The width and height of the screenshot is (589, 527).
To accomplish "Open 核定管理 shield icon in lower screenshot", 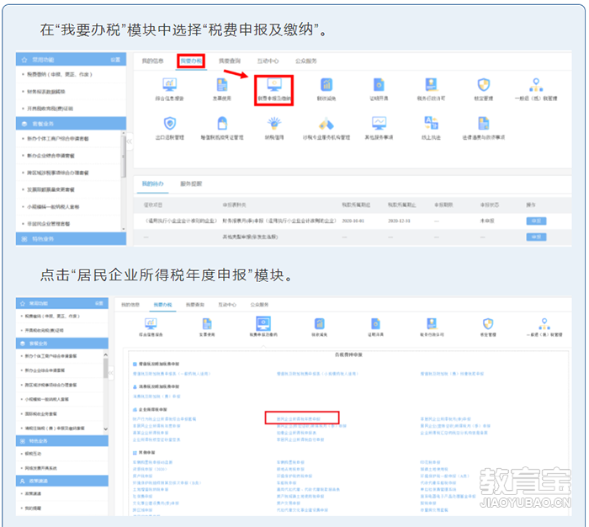I will (488, 324).
